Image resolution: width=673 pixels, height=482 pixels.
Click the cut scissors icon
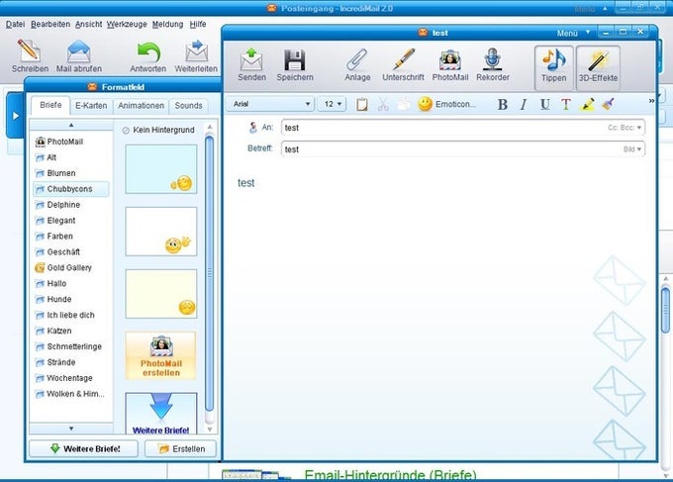pos(383,104)
